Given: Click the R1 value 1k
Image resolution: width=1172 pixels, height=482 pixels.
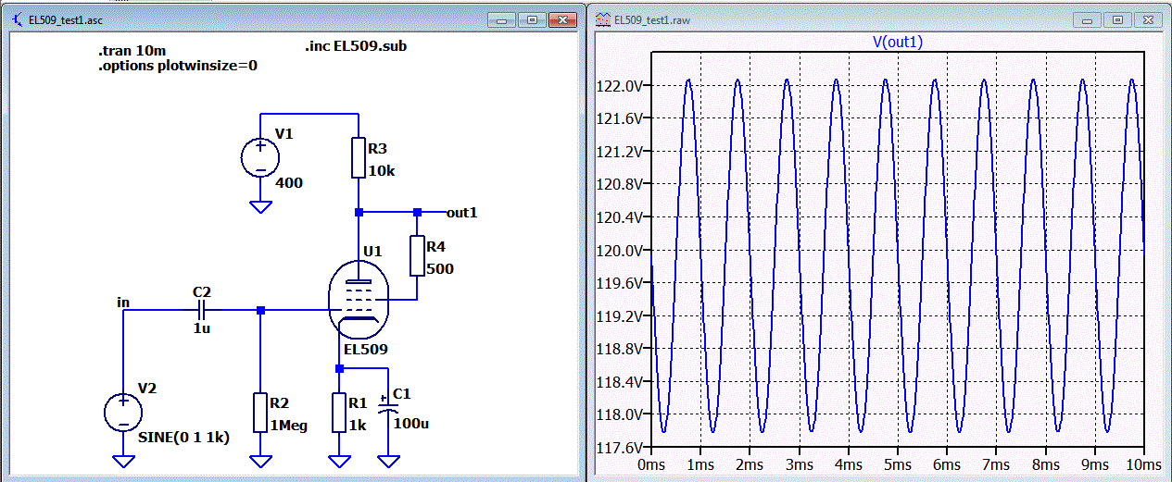Looking at the screenshot, I should 359,426.
